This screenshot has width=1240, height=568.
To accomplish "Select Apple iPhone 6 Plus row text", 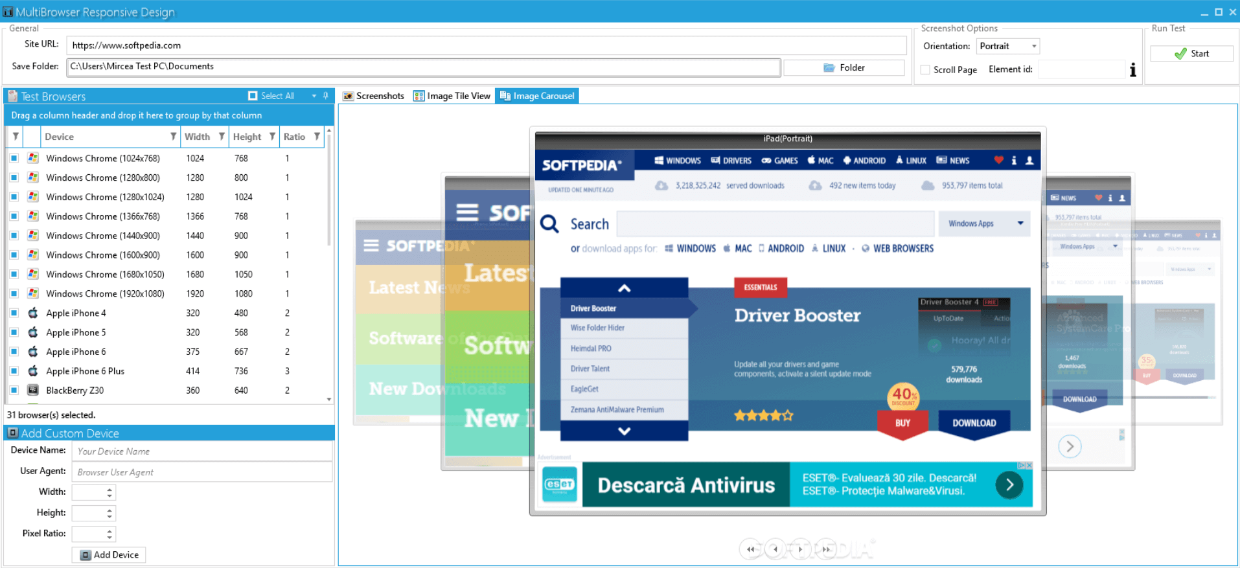I will click(x=85, y=371).
